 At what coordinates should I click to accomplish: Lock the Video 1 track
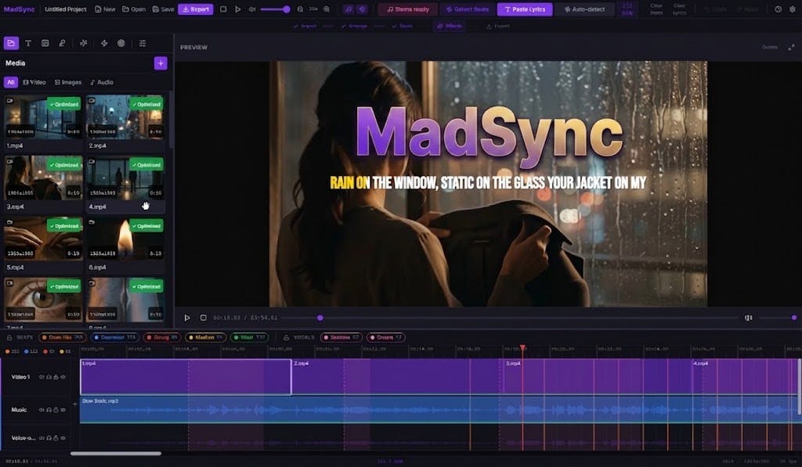(x=56, y=377)
